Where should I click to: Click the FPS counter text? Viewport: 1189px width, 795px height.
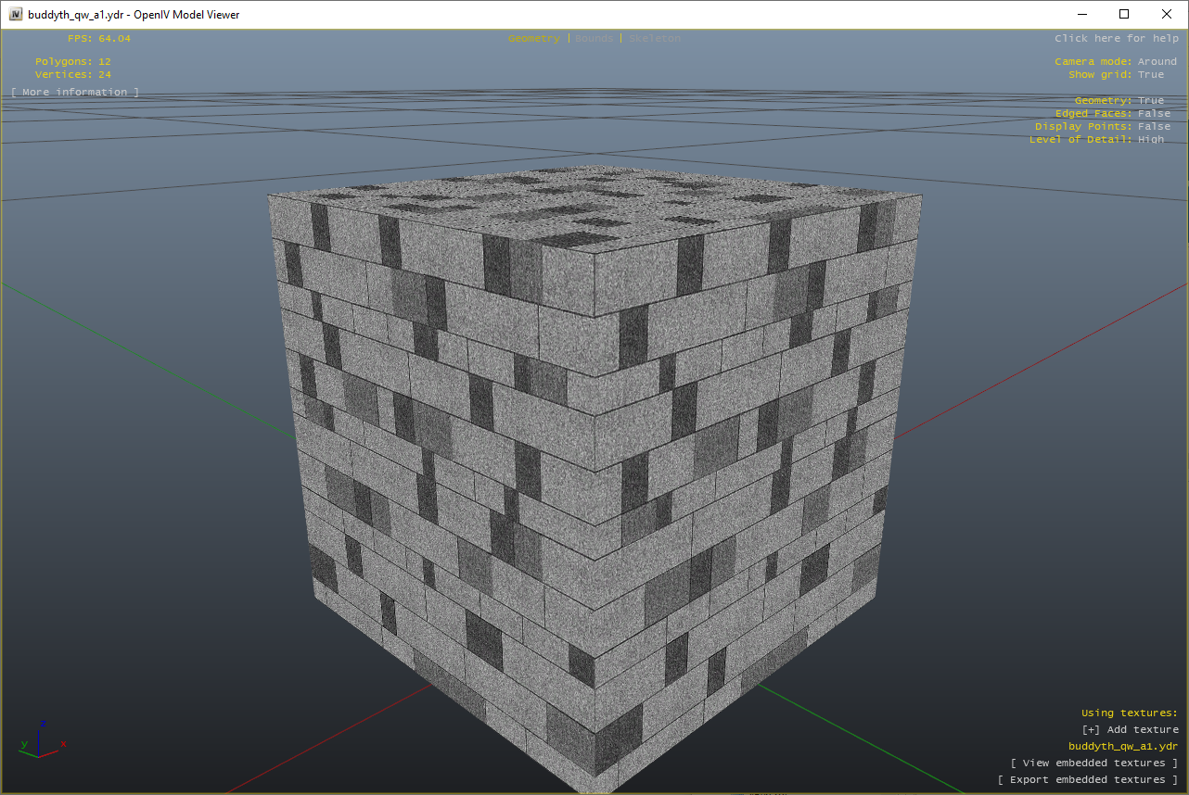coord(99,39)
